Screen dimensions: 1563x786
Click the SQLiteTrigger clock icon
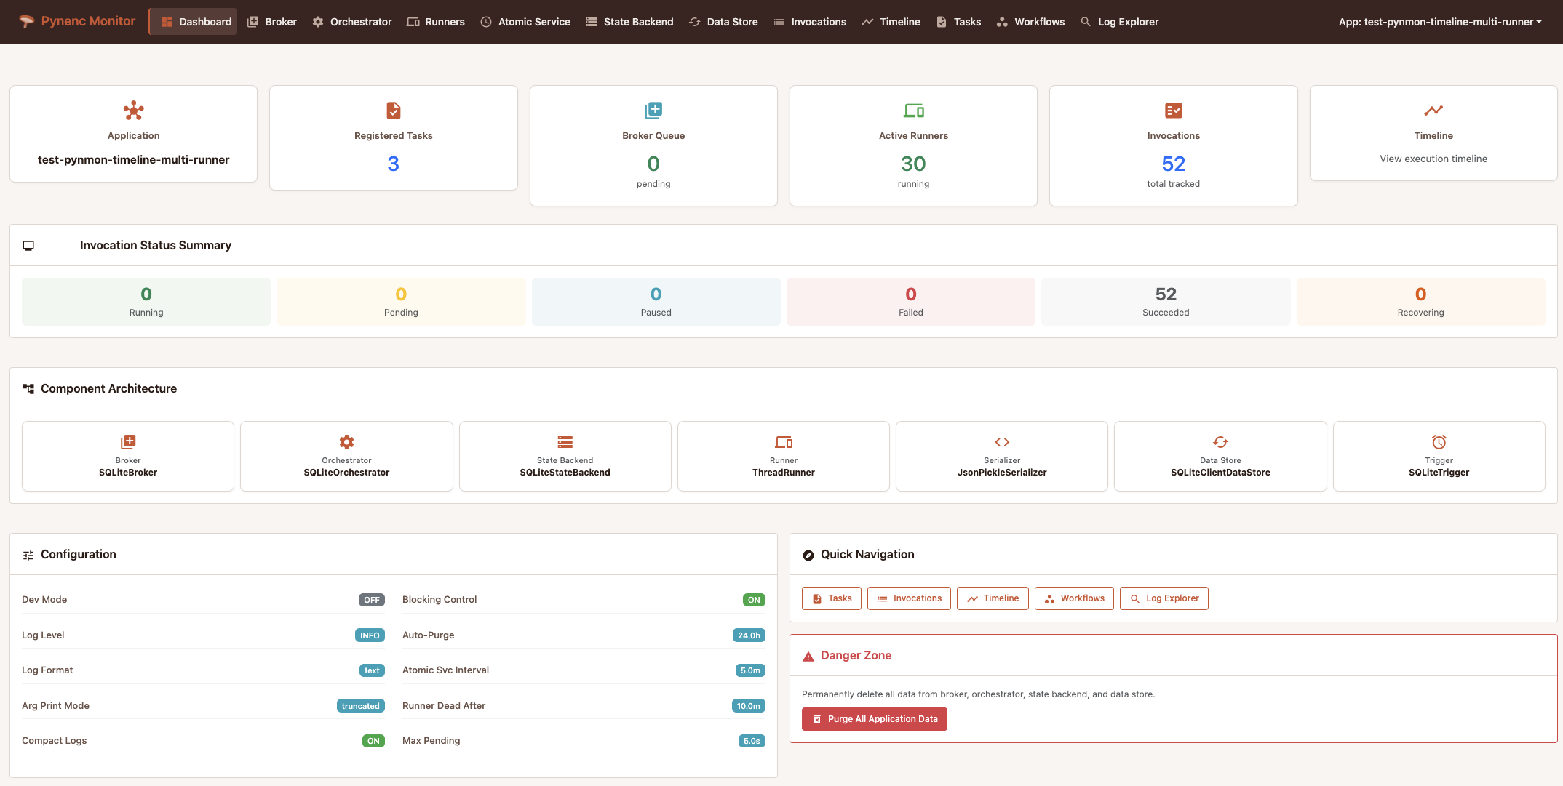pyautogui.click(x=1439, y=441)
